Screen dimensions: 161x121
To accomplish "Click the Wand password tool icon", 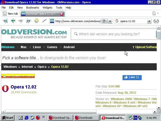I will (44, 21).
